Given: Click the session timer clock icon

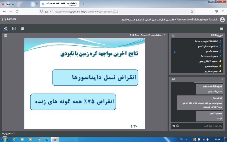Looking at the screenshot, I should (x=4, y=19).
